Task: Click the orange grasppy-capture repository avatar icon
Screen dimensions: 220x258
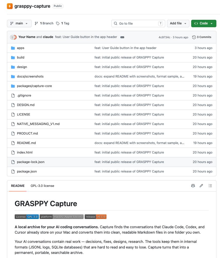Action: tap(10, 6)
